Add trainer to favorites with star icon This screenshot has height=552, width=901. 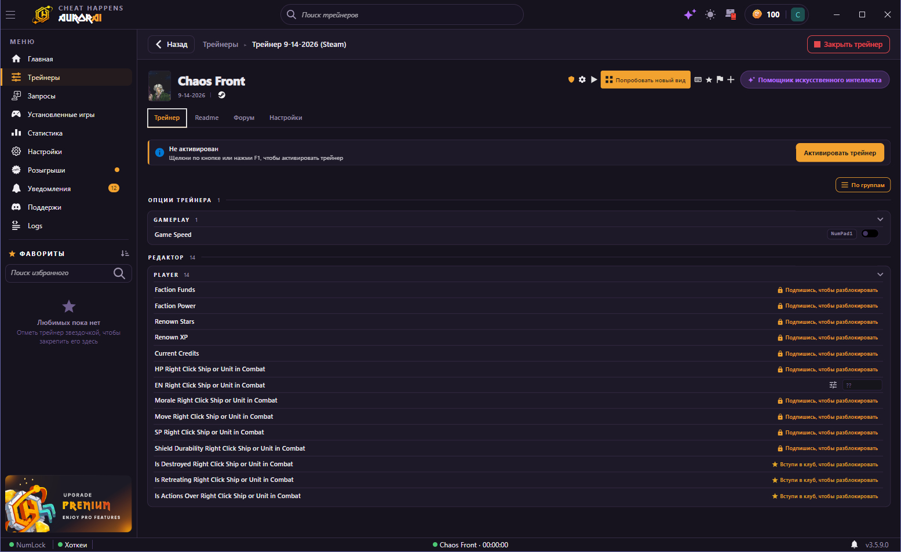coord(709,79)
